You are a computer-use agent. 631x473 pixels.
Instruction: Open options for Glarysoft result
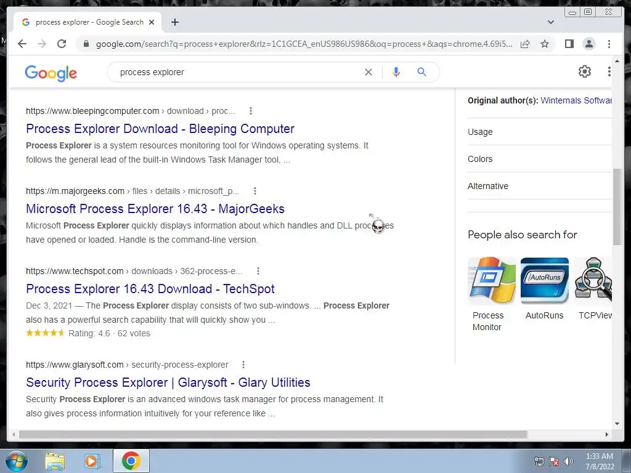coord(243,365)
